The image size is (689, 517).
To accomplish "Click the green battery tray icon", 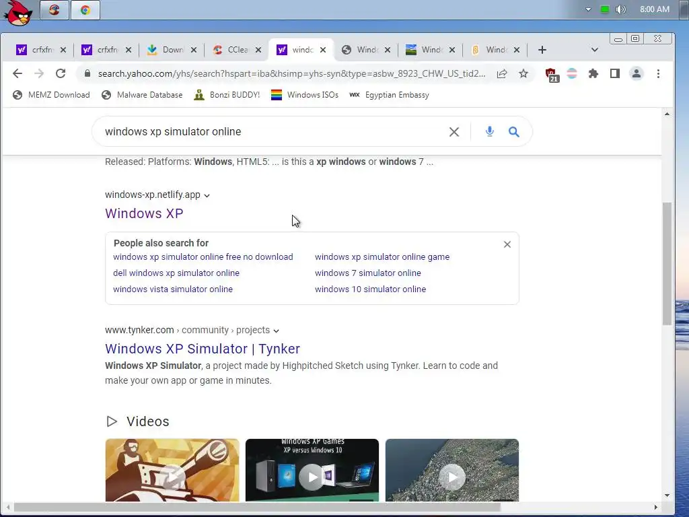I will [605, 9].
